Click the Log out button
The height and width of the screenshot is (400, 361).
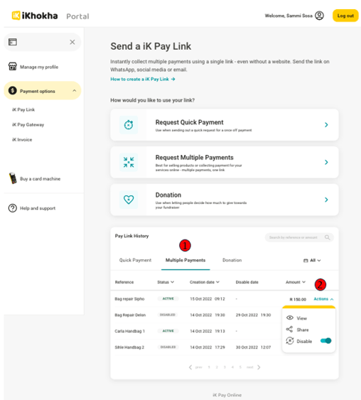[x=345, y=16]
